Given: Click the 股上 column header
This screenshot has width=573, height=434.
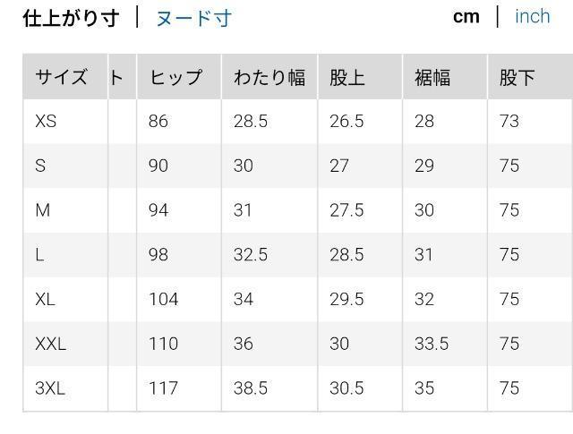Looking at the screenshot, I should (347, 77).
